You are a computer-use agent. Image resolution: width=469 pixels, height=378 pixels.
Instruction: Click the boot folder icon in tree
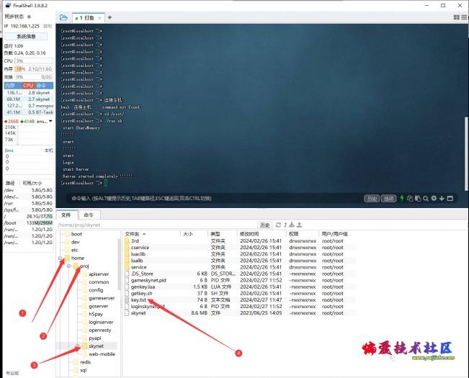(67, 234)
